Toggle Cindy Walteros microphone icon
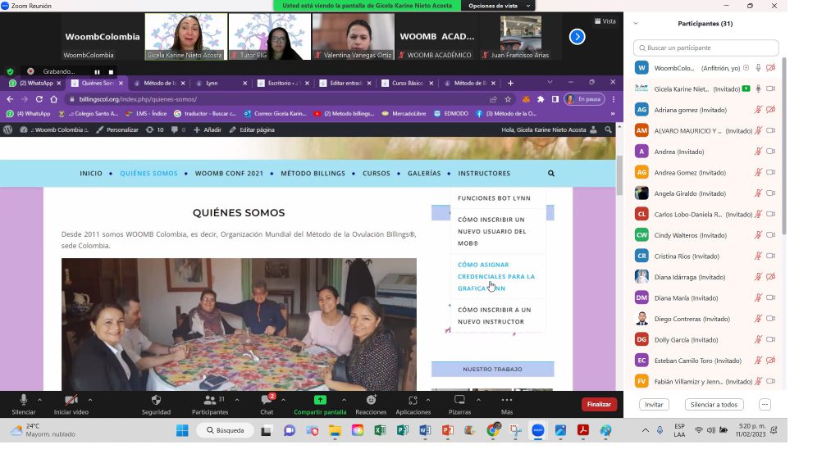The width and height of the screenshot is (840, 472). [758, 235]
